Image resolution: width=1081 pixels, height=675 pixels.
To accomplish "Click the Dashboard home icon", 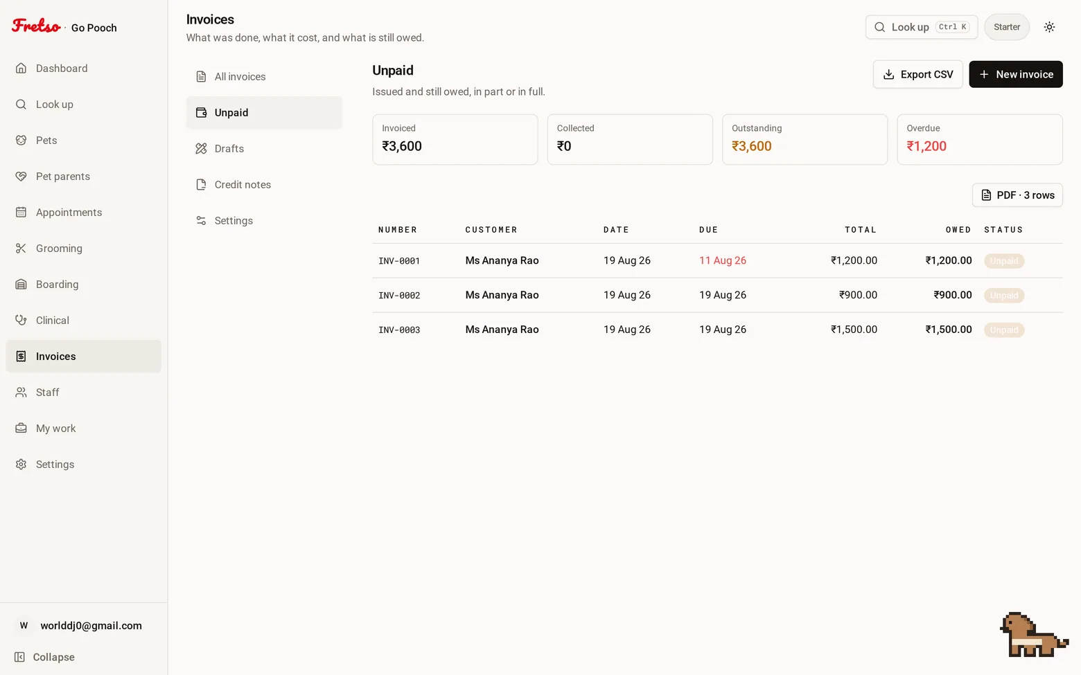I will 21,68.
